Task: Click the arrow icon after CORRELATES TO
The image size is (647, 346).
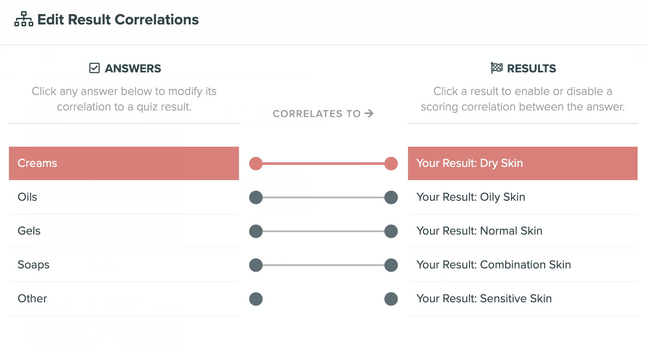Action: pyautogui.click(x=369, y=113)
